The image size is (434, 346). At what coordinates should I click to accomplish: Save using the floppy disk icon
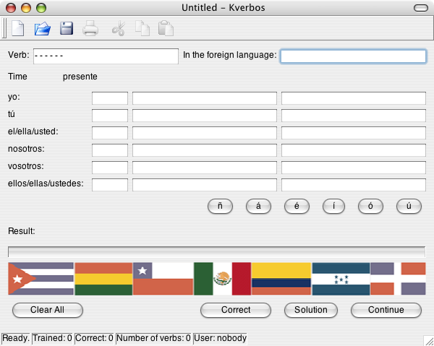click(67, 29)
